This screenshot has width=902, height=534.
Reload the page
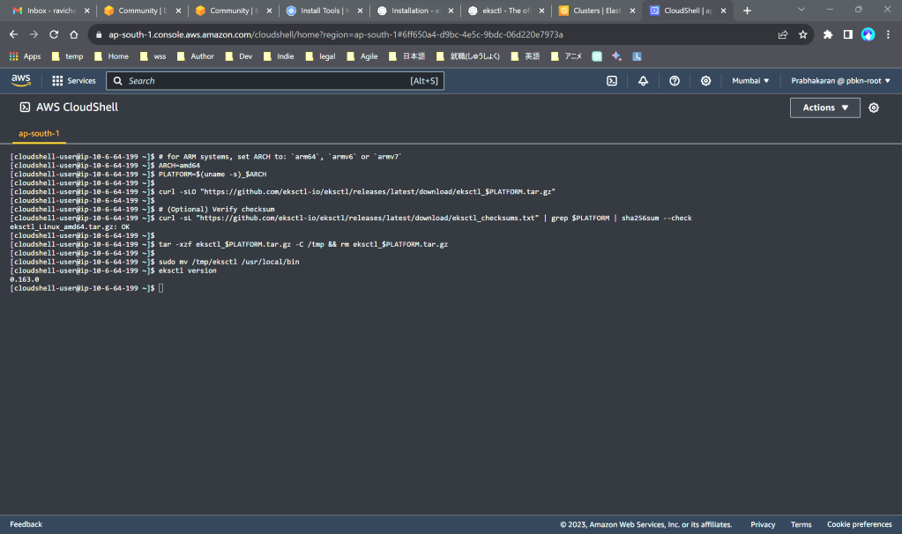[54, 34]
